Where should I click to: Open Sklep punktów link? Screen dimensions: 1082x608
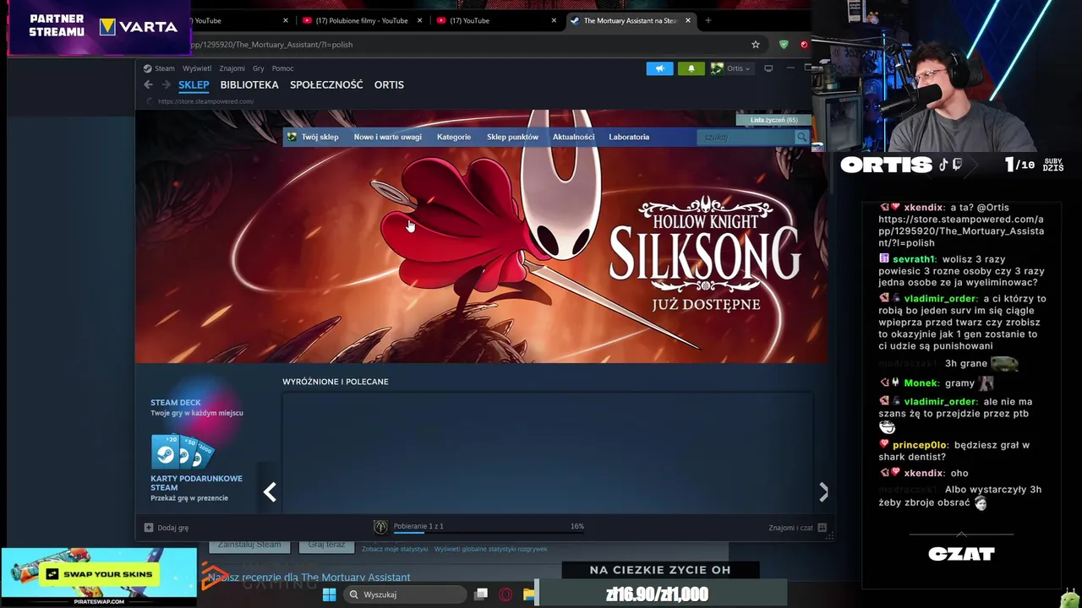512,137
